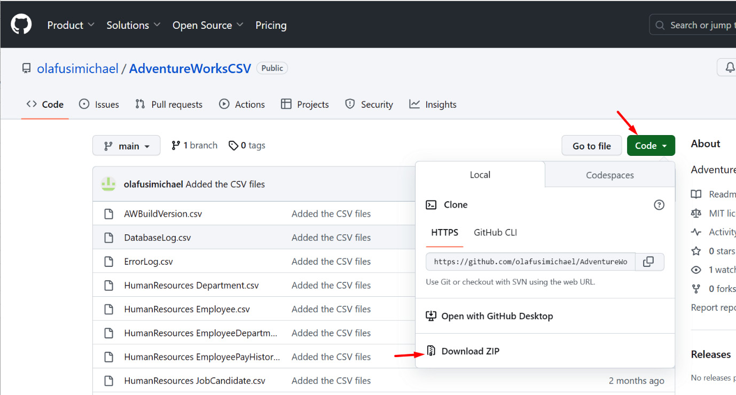Toggle the green Code dropdown button

coord(651,145)
